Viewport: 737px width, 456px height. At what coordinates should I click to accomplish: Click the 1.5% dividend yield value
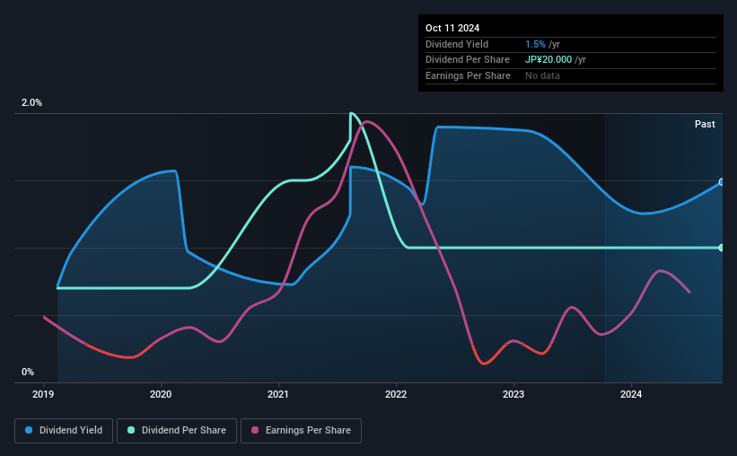click(x=535, y=44)
